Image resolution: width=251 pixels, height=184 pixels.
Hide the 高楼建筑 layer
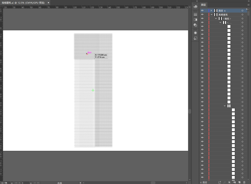(x=202, y=14)
